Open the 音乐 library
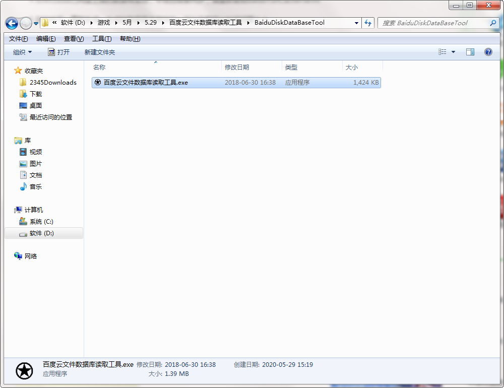 [36, 187]
